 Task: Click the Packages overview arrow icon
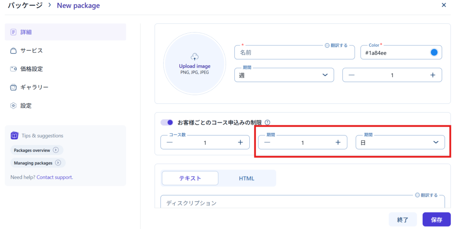[x=56, y=150]
